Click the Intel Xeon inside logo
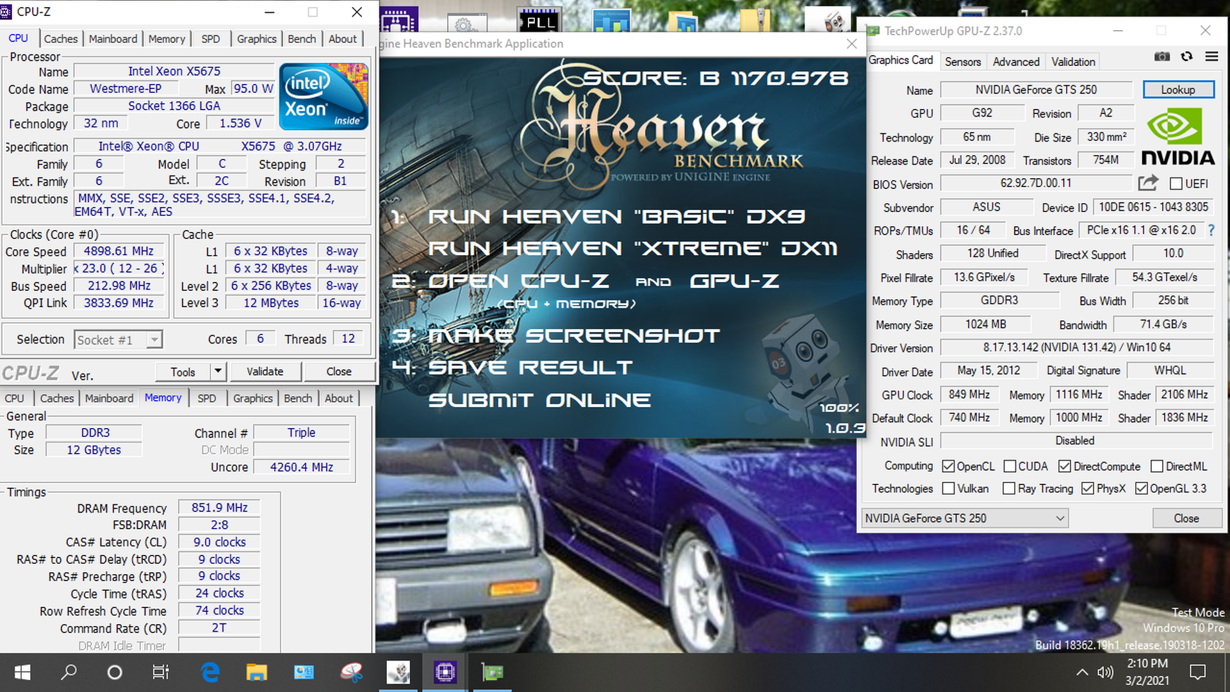Screen dimensions: 1230x692 (x=324, y=96)
